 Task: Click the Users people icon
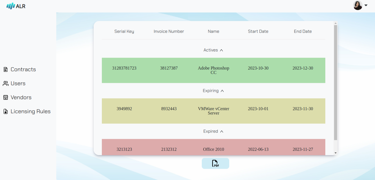(x=5, y=83)
